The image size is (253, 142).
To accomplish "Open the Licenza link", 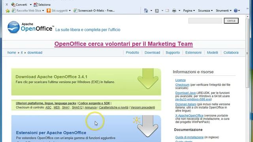I will 180,80.
